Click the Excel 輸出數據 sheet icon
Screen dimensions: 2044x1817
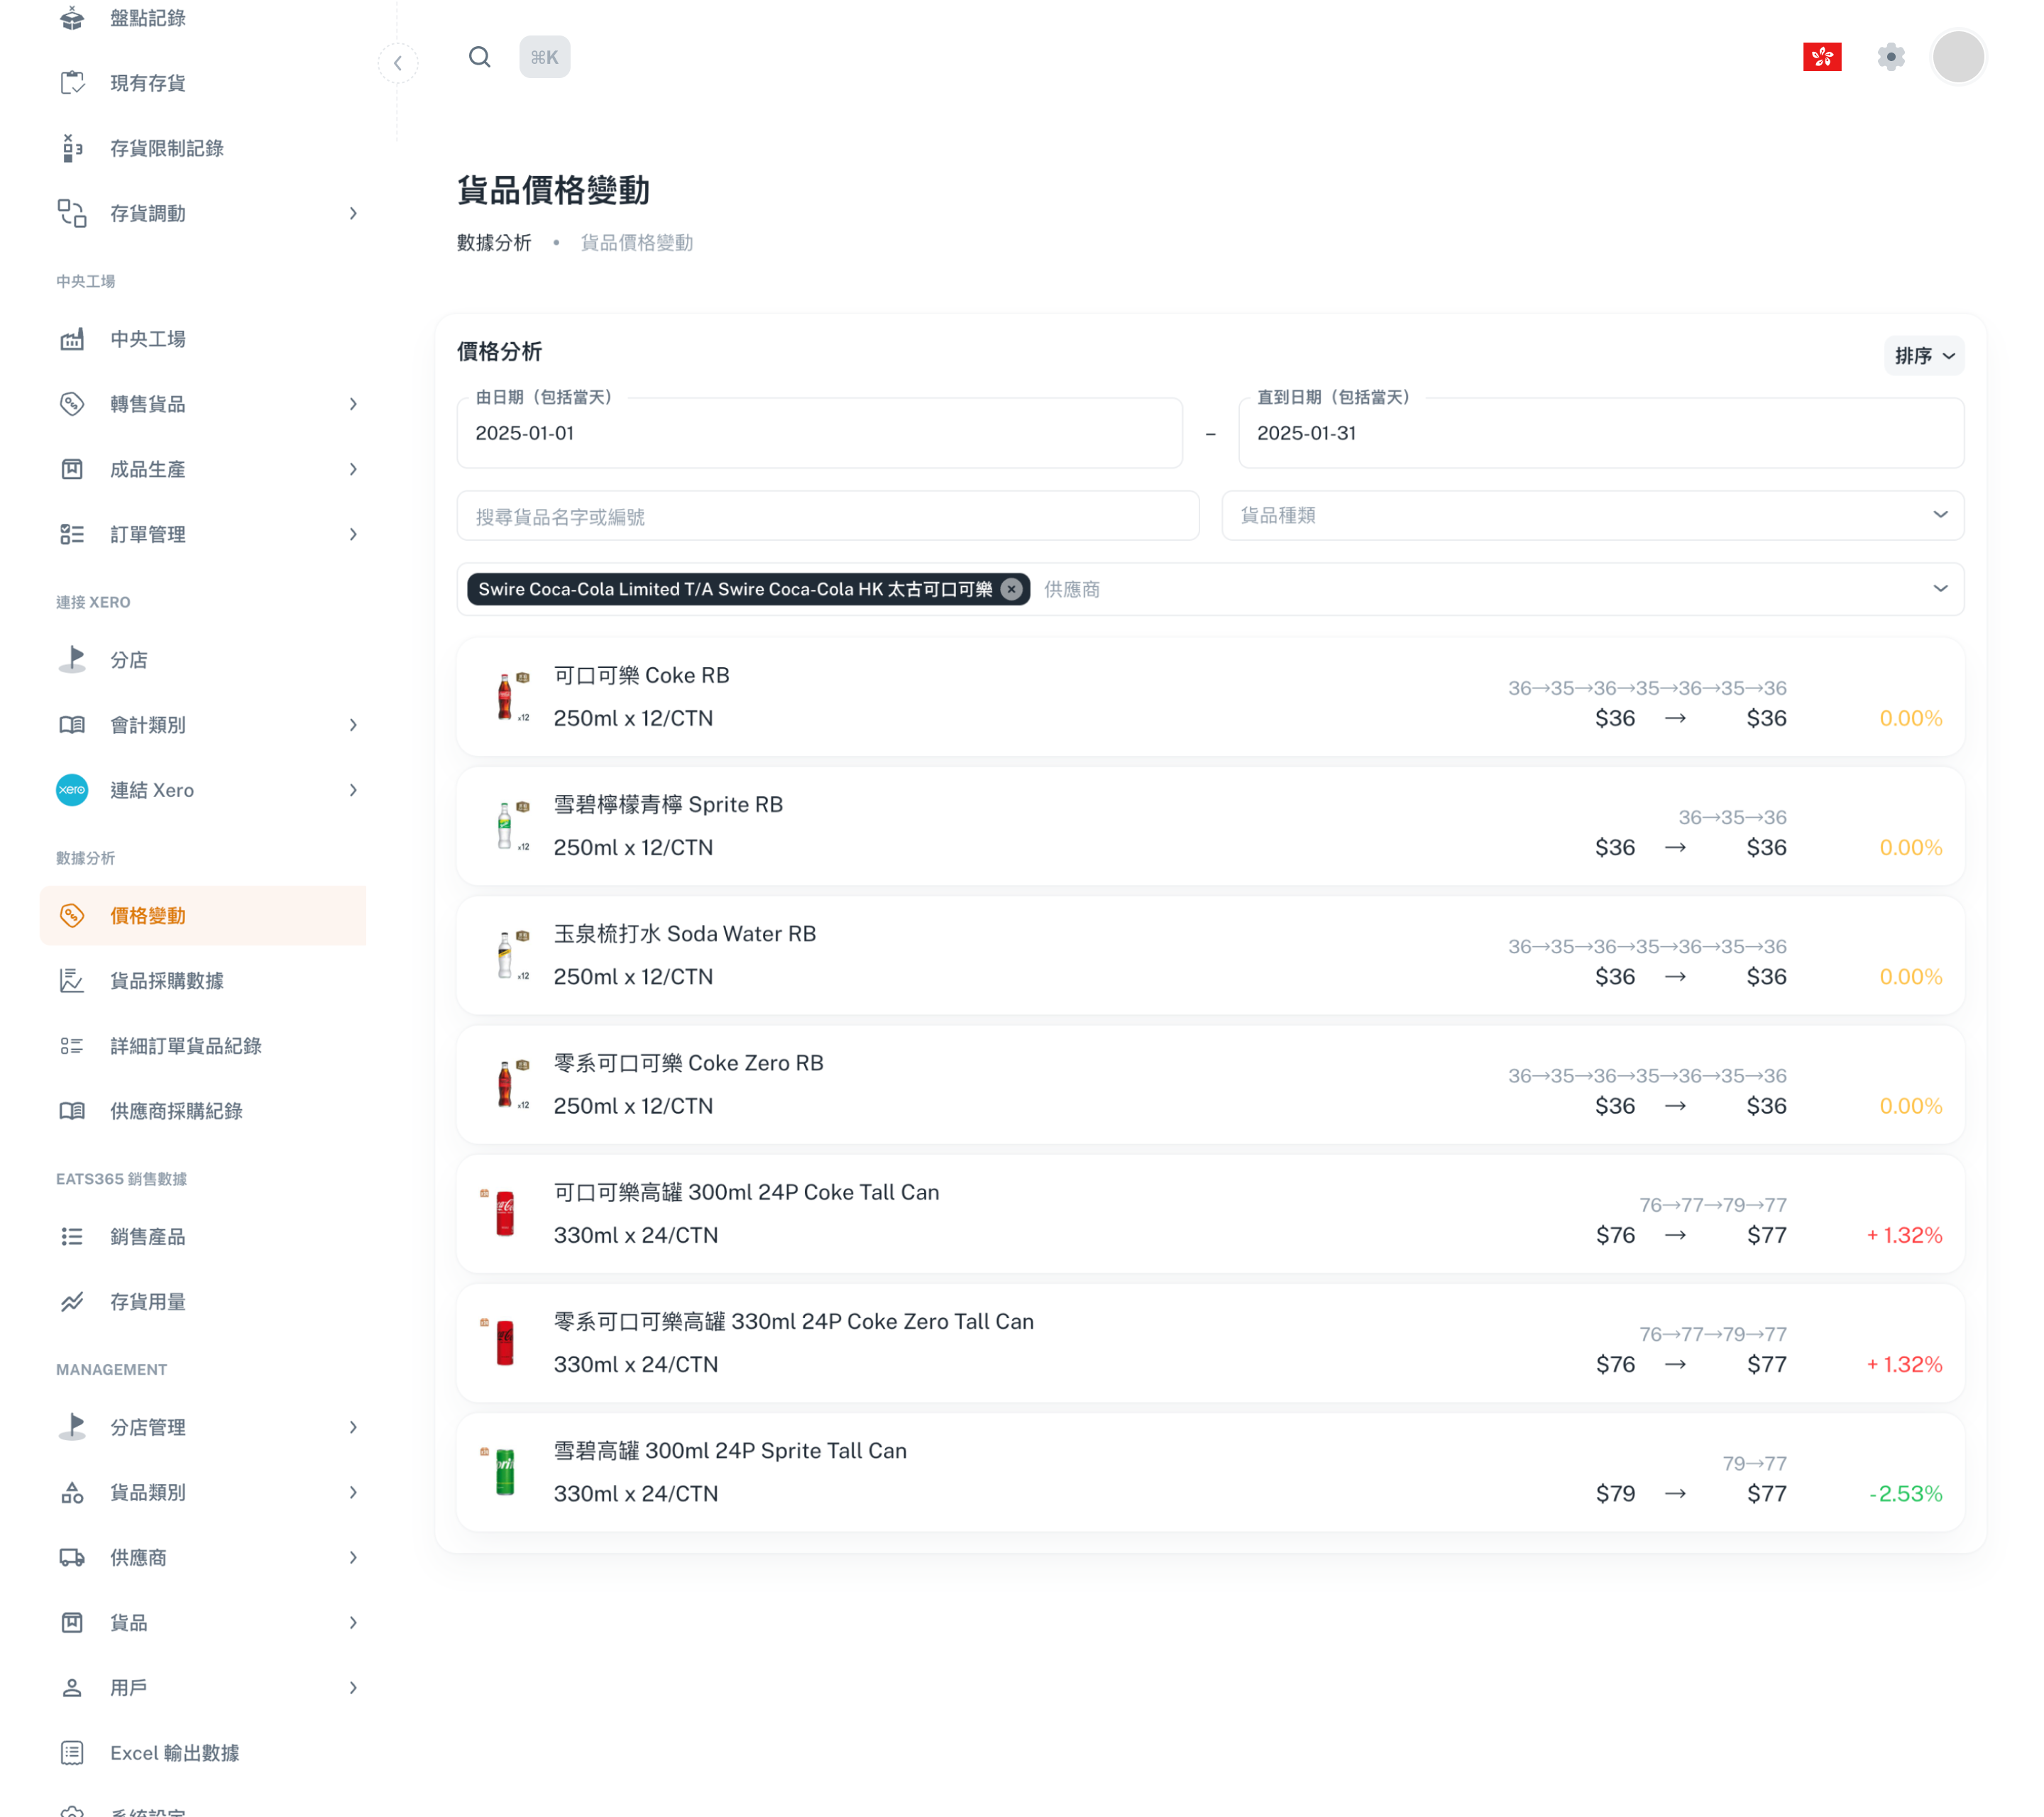click(72, 1753)
